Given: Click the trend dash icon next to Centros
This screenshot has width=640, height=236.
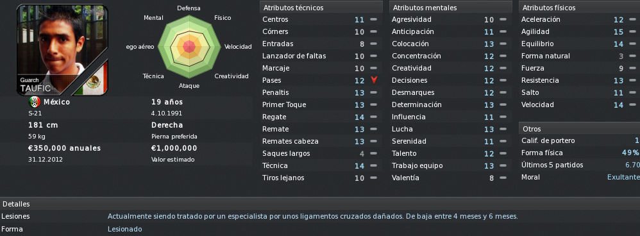Looking at the screenshot, I should (373, 20).
